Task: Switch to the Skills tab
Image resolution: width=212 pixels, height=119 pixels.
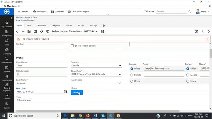Action: point(29,26)
